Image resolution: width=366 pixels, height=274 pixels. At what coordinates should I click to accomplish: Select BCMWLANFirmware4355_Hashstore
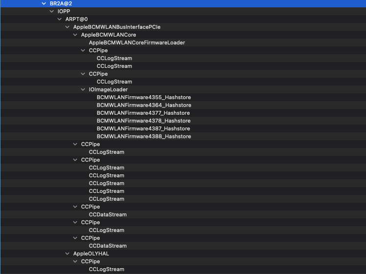(144, 97)
